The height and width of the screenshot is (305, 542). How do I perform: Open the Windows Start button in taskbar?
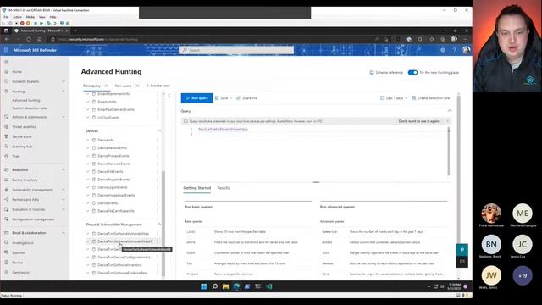[x=203, y=286]
